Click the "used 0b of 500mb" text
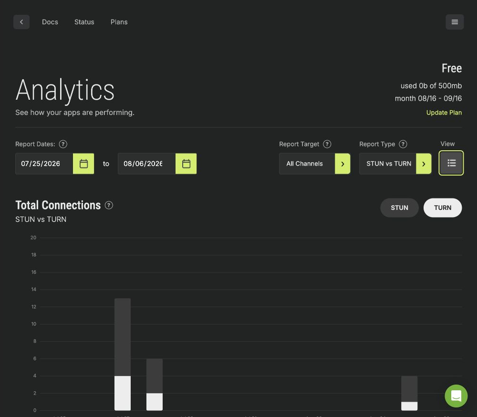477x417 pixels. coord(431,86)
